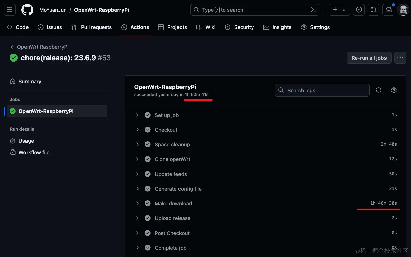
Task: Switch to the Issues tab
Action: coord(50,27)
